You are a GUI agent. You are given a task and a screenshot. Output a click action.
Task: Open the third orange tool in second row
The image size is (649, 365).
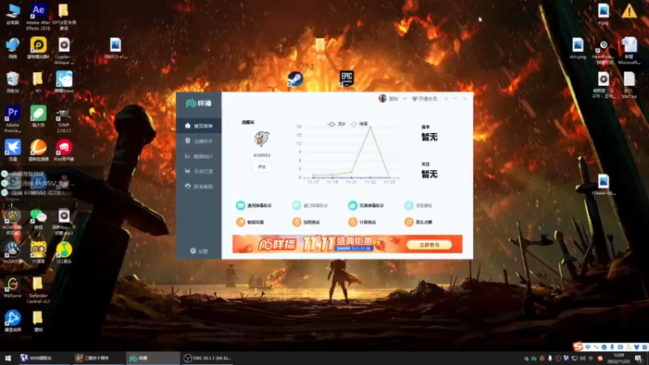pos(362,222)
